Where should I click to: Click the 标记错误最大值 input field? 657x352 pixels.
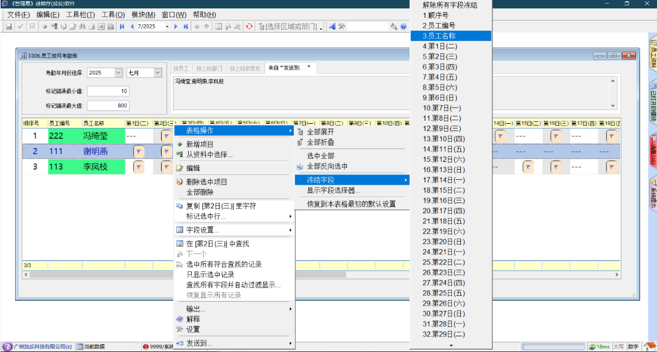point(109,106)
